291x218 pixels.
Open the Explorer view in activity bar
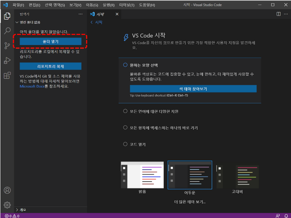(7, 16)
